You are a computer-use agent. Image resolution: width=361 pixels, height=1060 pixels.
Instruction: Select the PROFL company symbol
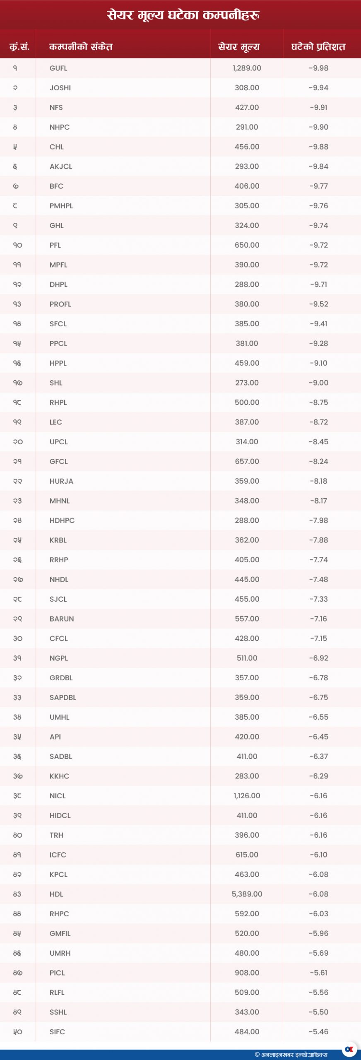pos(60,304)
